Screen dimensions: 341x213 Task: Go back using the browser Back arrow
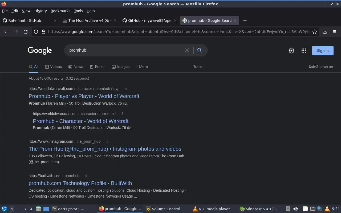click(6, 32)
